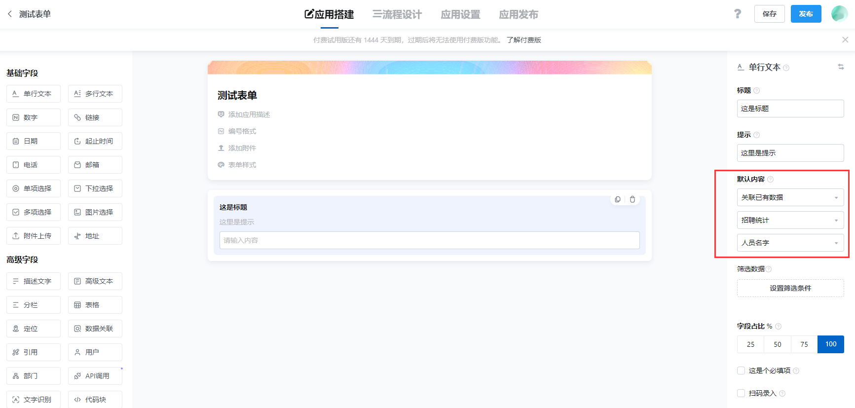Add a 图片选择 field
Screen dimensions: 855x408
coord(95,212)
